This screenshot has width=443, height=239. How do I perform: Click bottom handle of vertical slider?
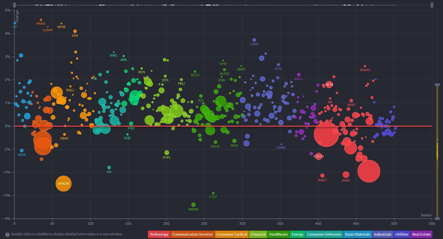[437, 219]
